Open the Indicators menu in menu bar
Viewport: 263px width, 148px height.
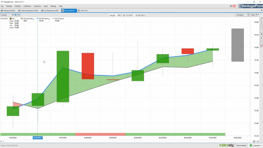point(37,6)
